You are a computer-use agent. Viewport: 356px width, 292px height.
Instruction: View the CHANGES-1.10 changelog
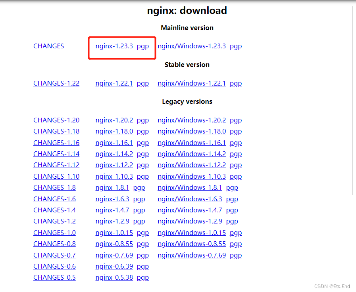tap(56, 177)
